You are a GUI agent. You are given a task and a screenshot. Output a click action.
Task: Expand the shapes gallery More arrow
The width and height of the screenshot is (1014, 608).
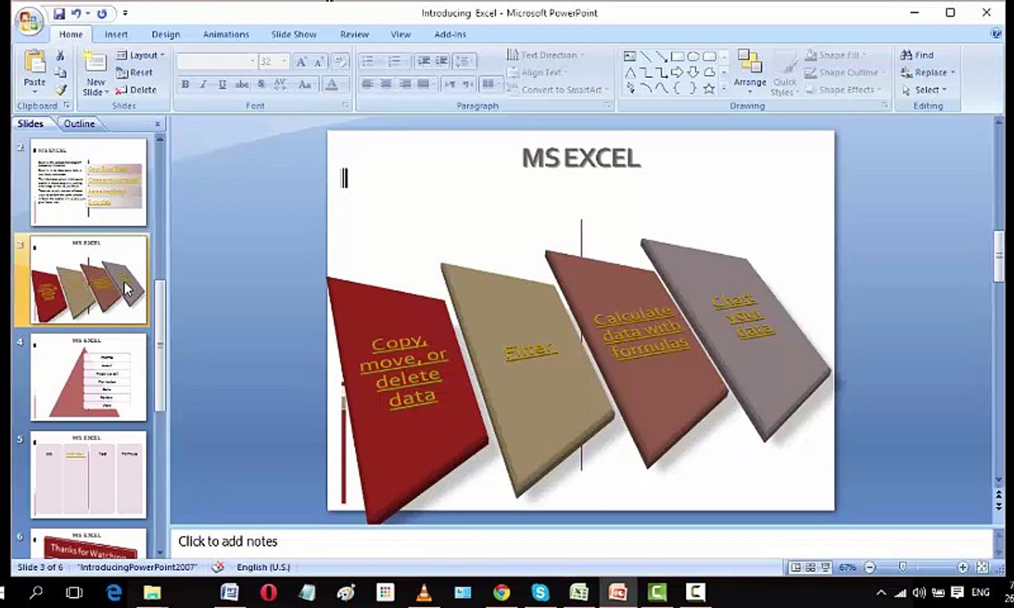(723, 89)
